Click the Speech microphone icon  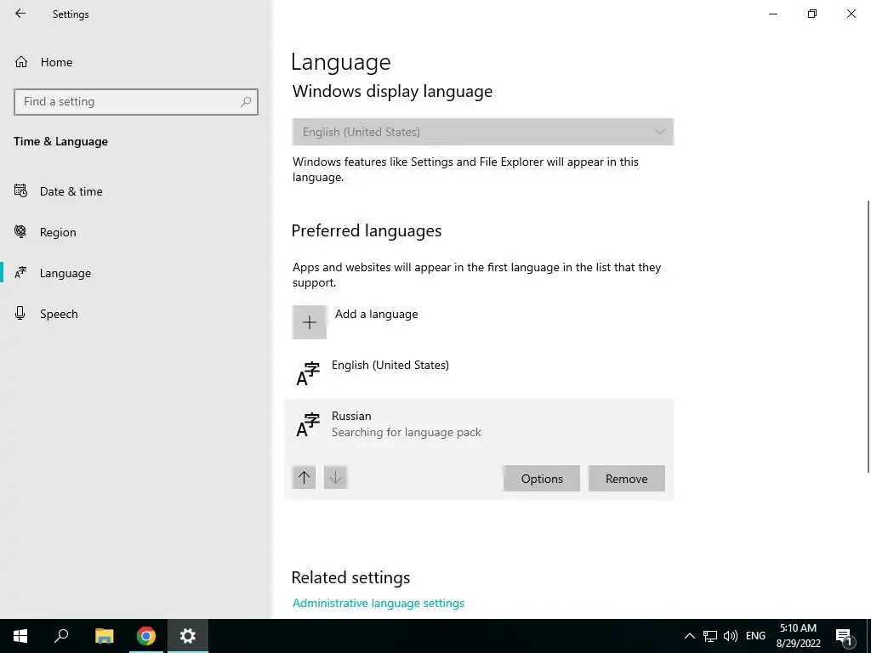point(20,313)
